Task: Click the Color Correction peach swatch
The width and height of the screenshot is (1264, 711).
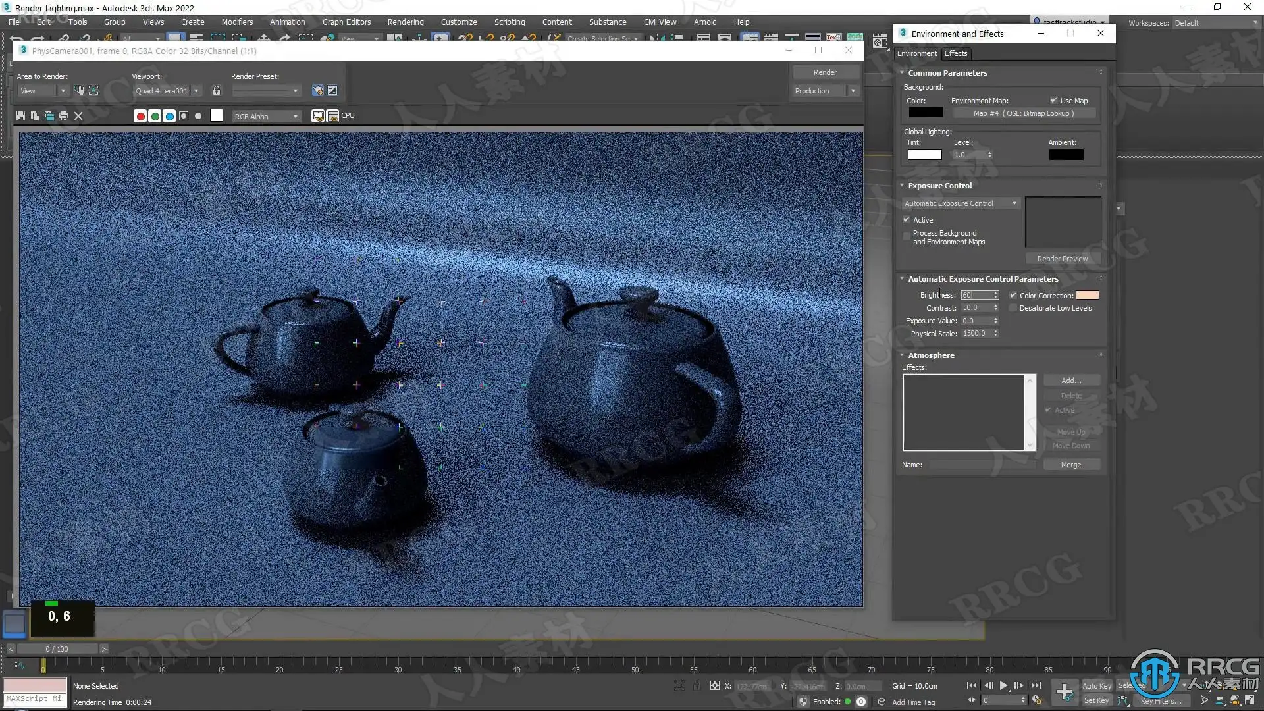Action: tap(1087, 296)
